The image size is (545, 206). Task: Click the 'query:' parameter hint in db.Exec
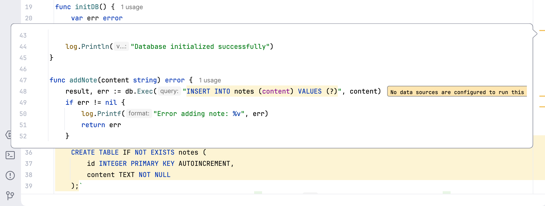(169, 91)
